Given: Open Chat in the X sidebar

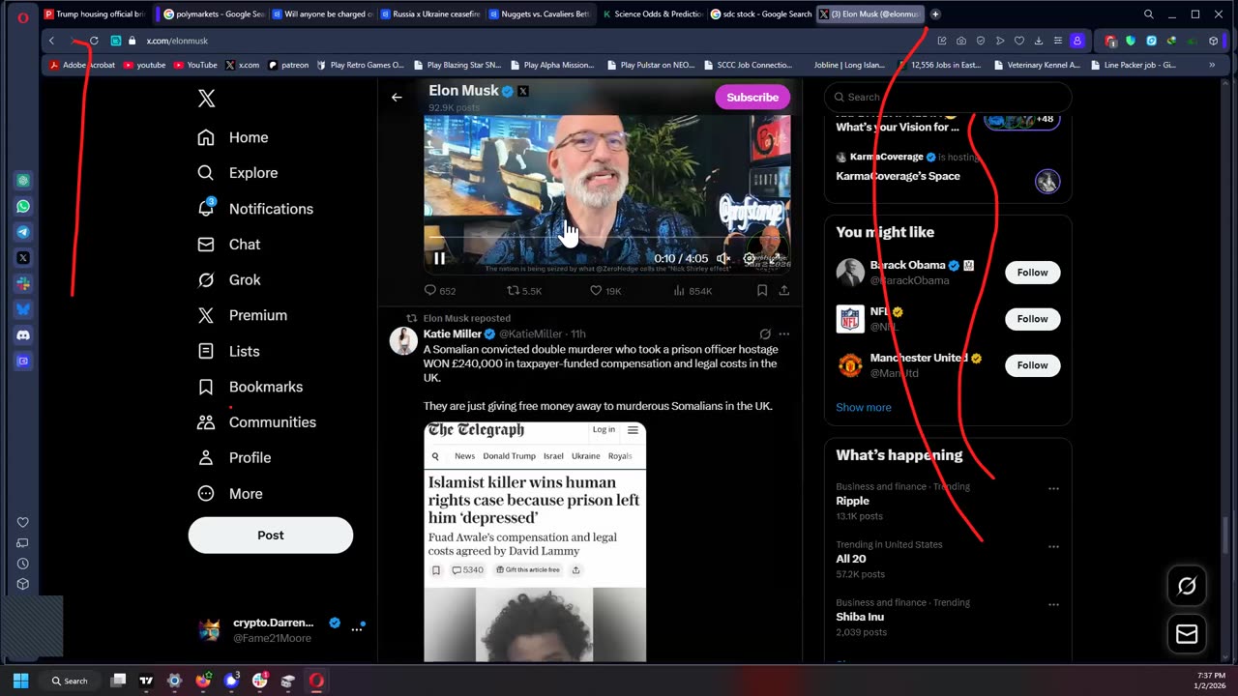Looking at the screenshot, I should pyautogui.click(x=229, y=245).
